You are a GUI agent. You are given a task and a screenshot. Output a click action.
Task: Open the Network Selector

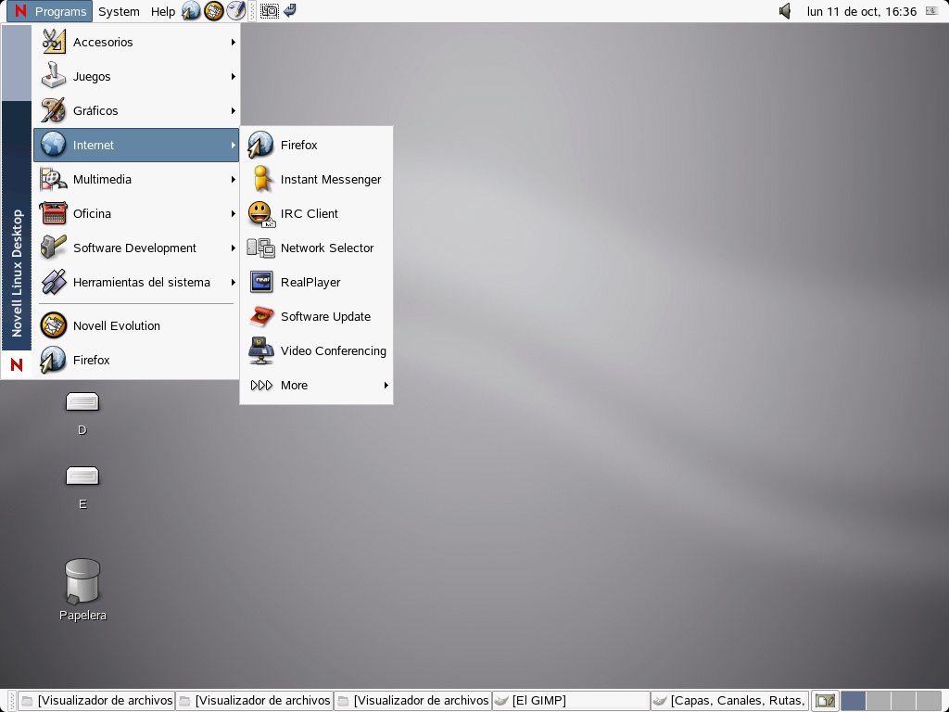[x=326, y=248]
